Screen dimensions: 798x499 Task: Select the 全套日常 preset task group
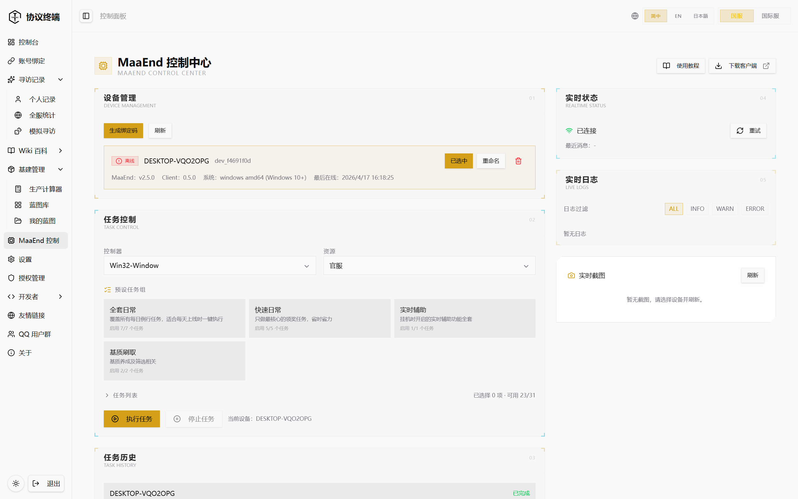[x=175, y=318]
